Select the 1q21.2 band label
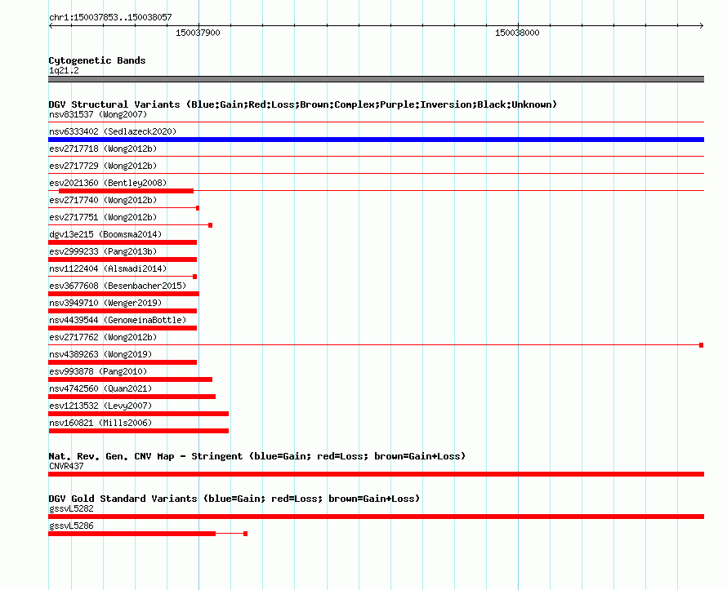 point(64,70)
